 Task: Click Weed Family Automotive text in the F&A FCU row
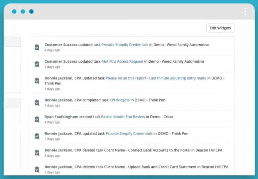tap(183, 61)
